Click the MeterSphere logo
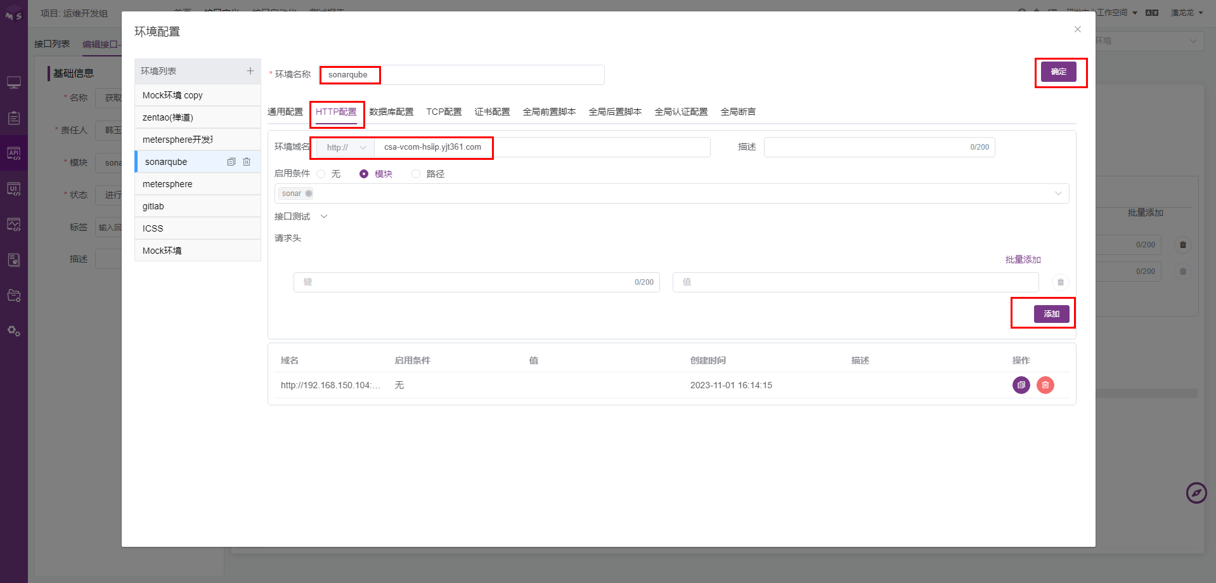Image resolution: width=1216 pixels, height=583 pixels. coord(13,13)
